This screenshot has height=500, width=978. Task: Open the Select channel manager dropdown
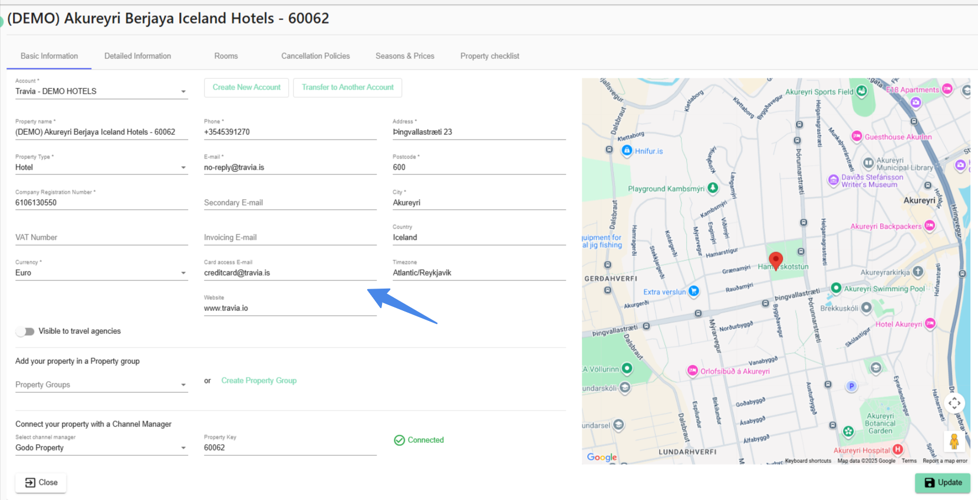101,448
